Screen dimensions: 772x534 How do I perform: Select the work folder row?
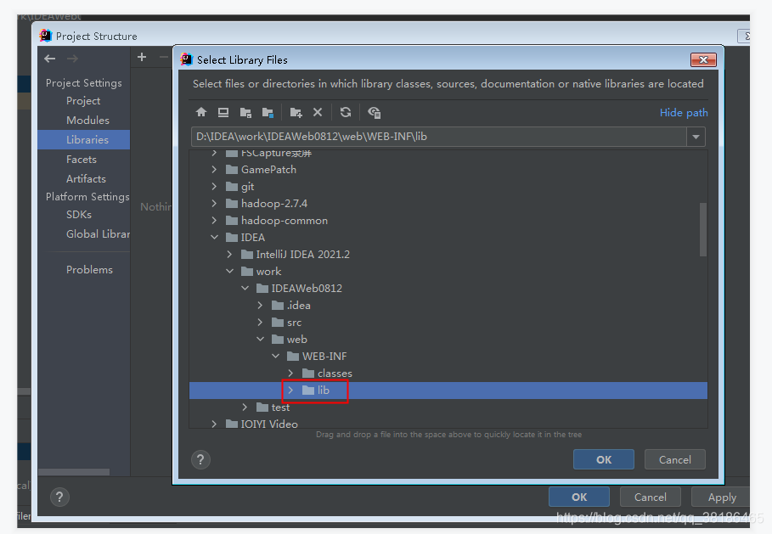[x=448, y=271]
